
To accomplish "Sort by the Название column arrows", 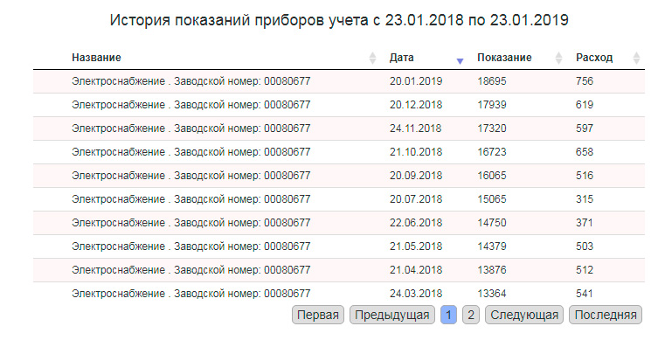I will pyautogui.click(x=373, y=58).
